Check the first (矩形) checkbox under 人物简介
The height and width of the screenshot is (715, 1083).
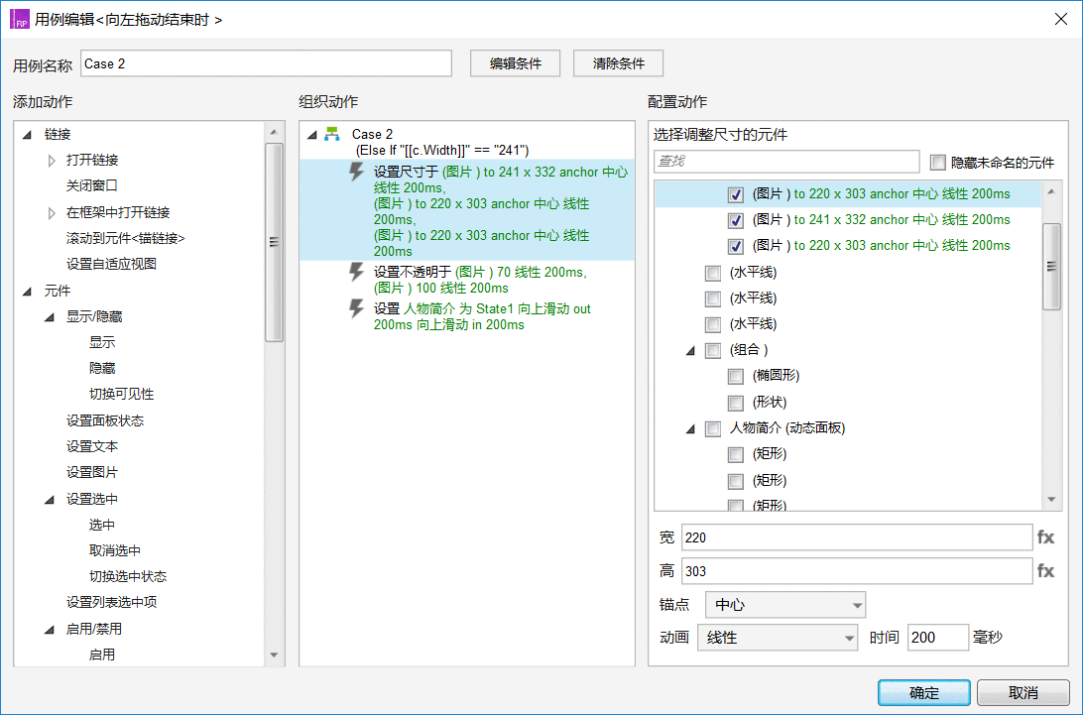coord(736,455)
